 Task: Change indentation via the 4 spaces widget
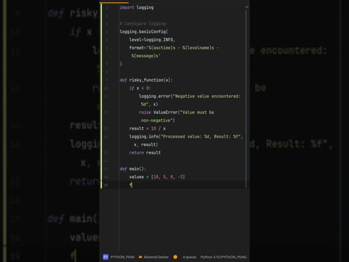click(189, 257)
